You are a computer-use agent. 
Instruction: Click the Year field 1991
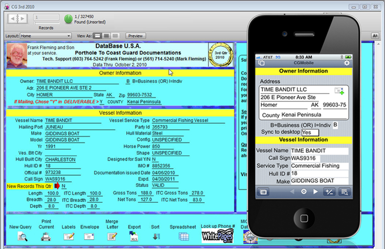pyautogui.click(x=58, y=146)
